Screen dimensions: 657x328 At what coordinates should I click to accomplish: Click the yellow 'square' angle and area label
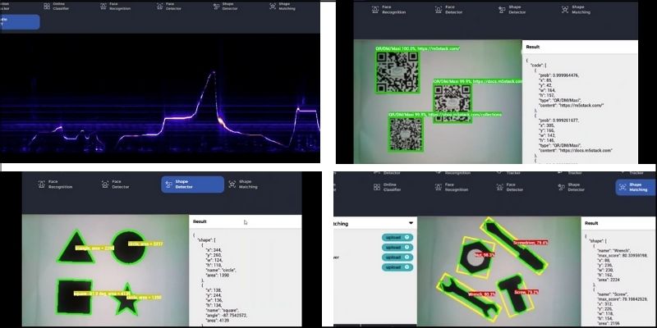[x=102, y=294]
